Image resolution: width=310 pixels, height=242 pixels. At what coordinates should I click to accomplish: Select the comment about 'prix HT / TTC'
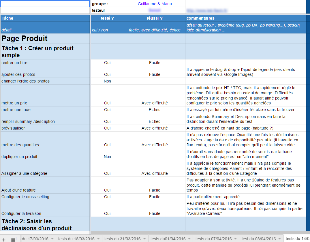(246, 95)
